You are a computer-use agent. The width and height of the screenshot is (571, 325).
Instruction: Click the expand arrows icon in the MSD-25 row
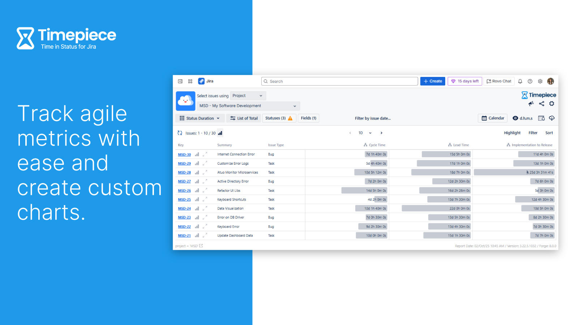point(205,199)
